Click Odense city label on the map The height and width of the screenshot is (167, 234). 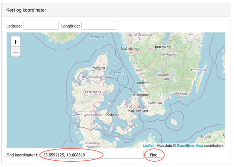pos(113,114)
